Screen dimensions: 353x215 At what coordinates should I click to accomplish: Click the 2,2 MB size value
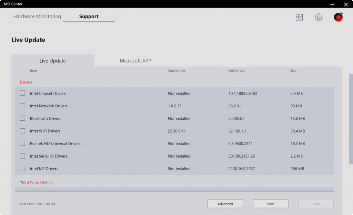tap(296, 156)
